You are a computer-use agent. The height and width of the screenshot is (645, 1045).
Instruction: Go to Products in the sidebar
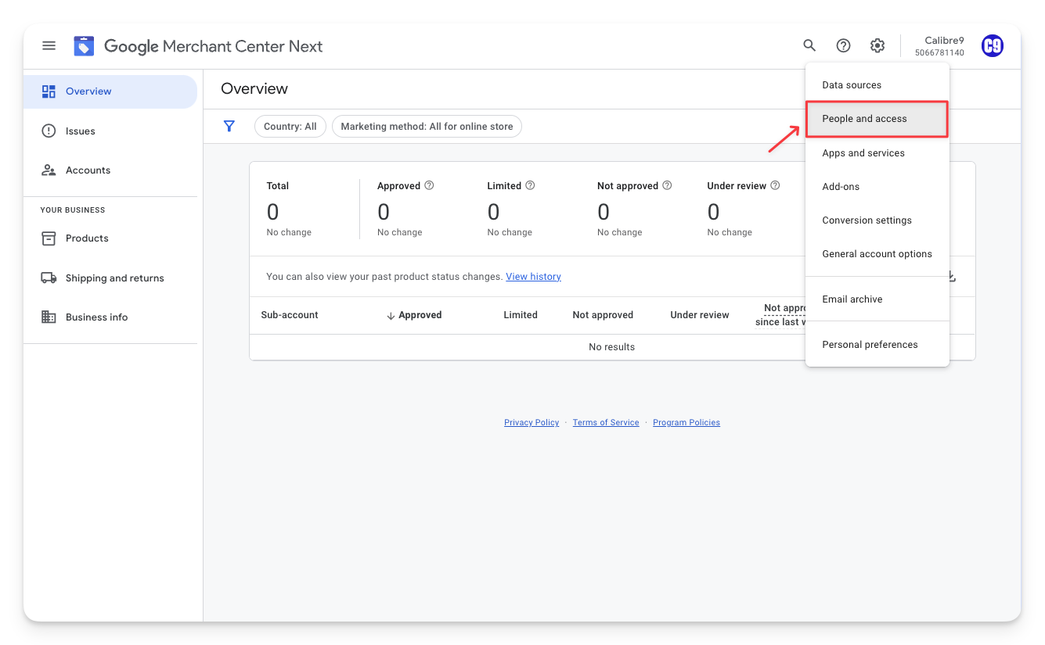click(87, 238)
